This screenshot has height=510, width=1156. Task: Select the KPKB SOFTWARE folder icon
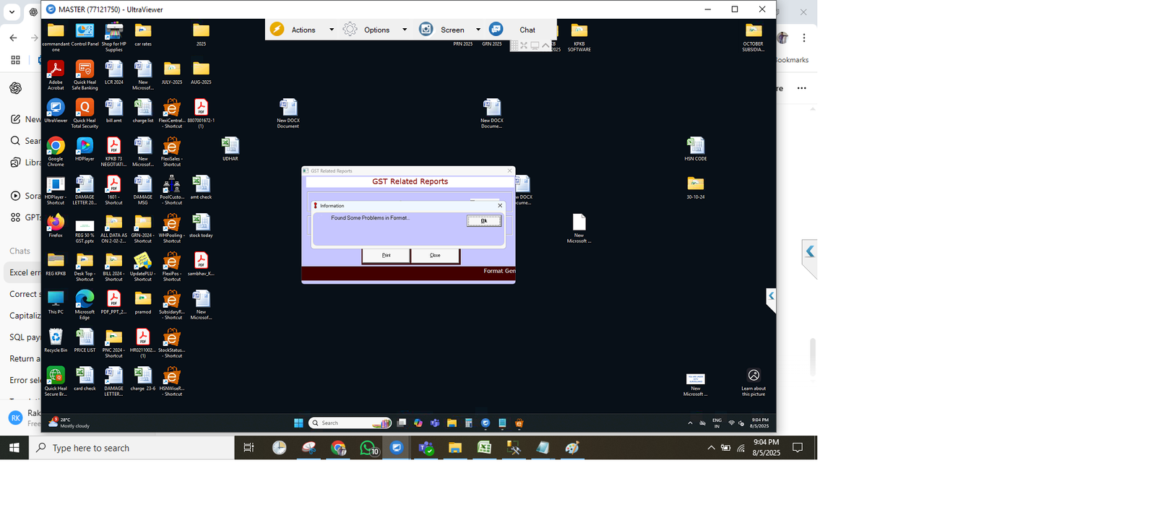(579, 33)
